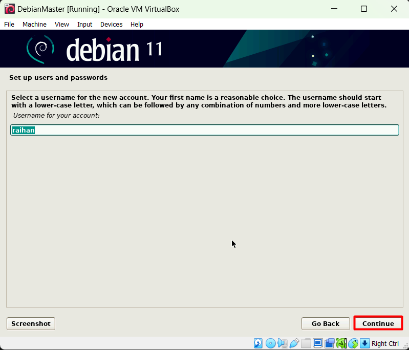Image resolution: width=409 pixels, height=350 pixels.
Task: Click the username field containing raihan
Action: click(205, 130)
